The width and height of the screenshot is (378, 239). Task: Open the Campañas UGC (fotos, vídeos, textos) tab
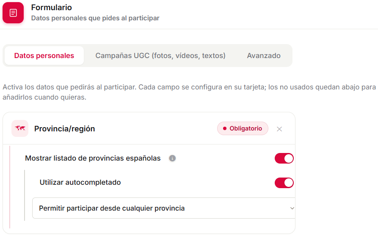click(160, 56)
